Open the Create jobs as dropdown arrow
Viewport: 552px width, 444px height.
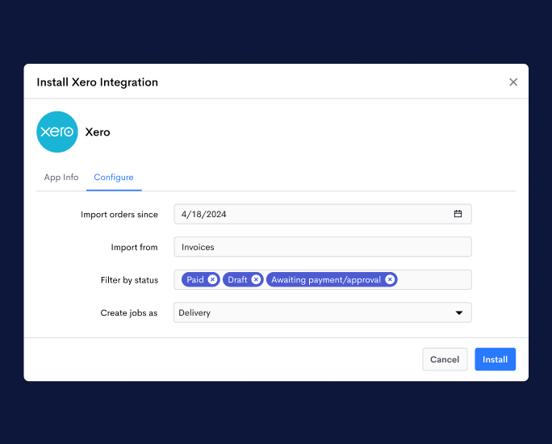click(459, 312)
